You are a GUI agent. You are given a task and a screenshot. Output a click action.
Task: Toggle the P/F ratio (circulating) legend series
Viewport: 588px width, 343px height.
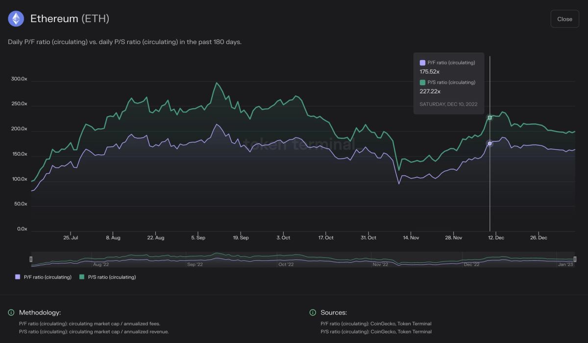point(44,277)
